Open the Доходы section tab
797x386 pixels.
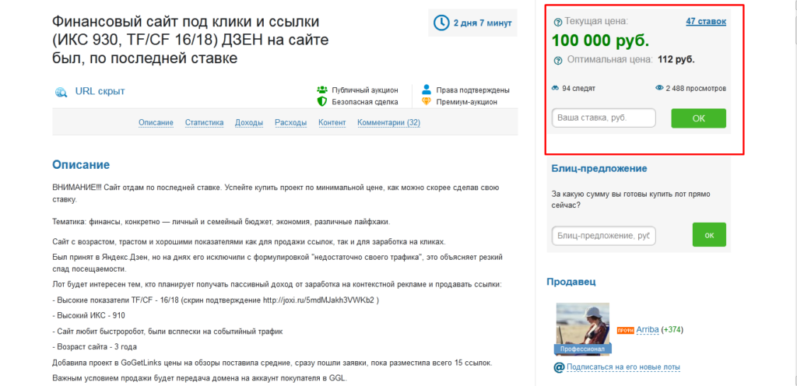pos(249,122)
